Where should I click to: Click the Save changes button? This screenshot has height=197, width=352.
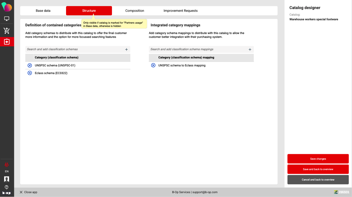pos(318,159)
